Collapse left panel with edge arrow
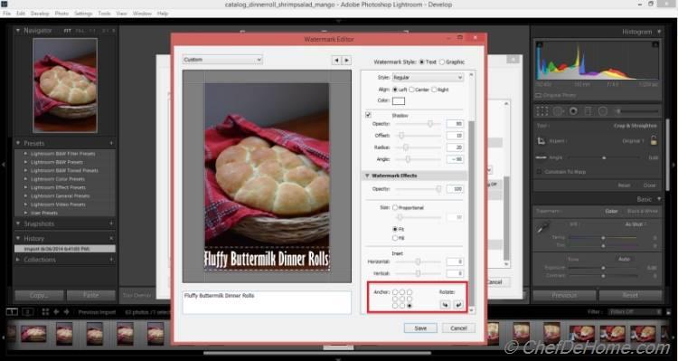 [4, 165]
